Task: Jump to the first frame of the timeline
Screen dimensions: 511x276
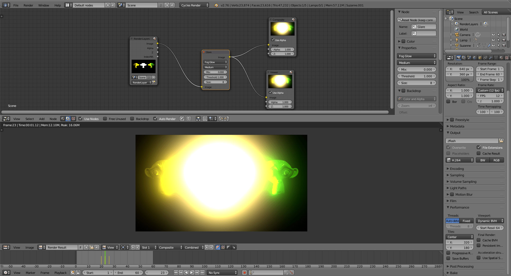Action: pos(176,273)
